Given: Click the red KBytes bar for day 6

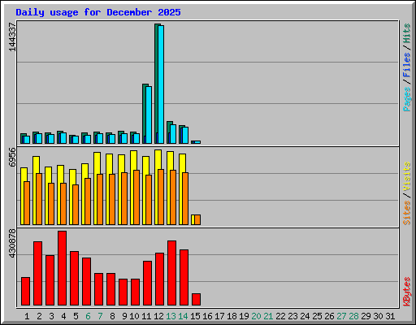Looking at the screenshot, I should 86,281.
